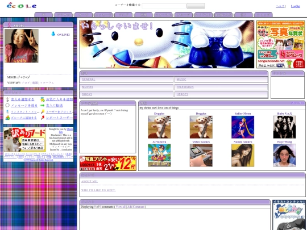Click View all comments link
This screenshot has width=307, height=230.
pyautogui.click(x=121, y=207)
